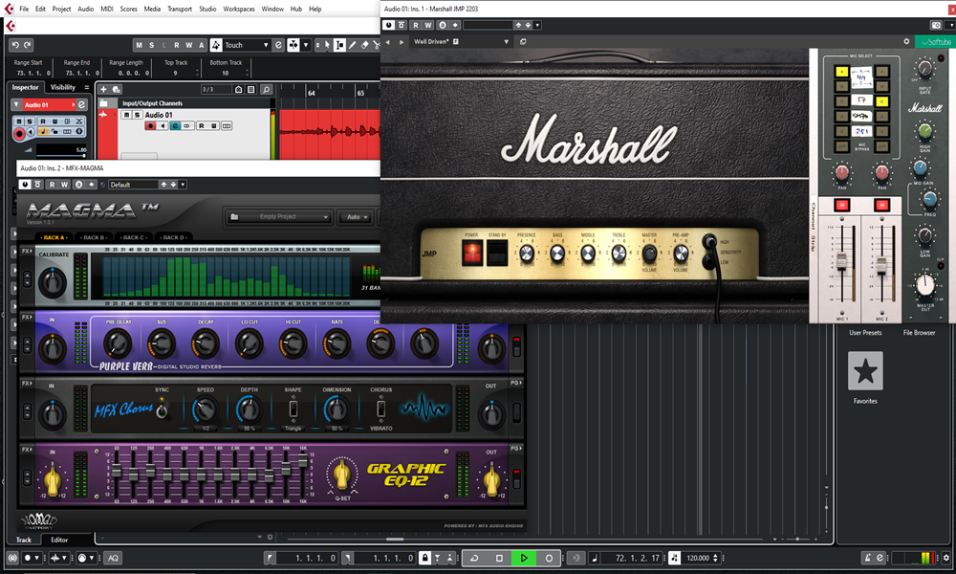Select yellow mic position C in right column

click(x=881, y=101)
